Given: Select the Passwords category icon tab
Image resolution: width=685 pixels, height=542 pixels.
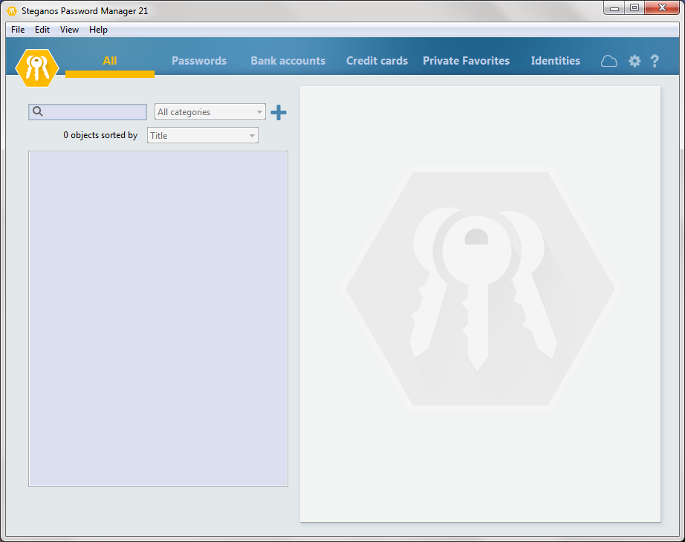Looking at the screenshot, I should [198, 61].
